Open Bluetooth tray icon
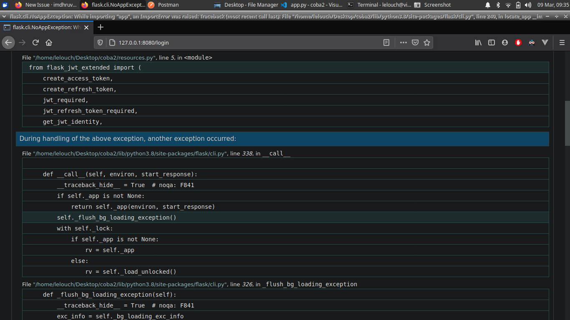Image resolution: width=570 pixels, height=320 pixels. (498, 5)
